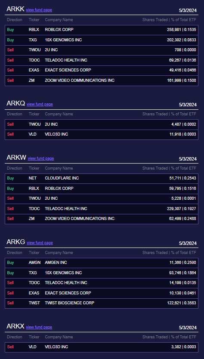Click the VELO3D INC row under ARKQ
This screenshot has width=204, height=359.
[x=102, y=134]
